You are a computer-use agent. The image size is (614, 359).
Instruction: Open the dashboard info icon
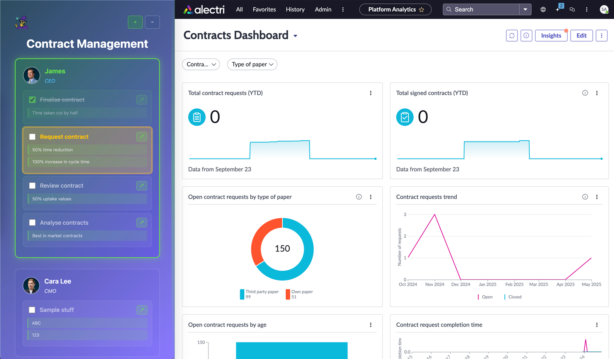click(x=526, y=36)
